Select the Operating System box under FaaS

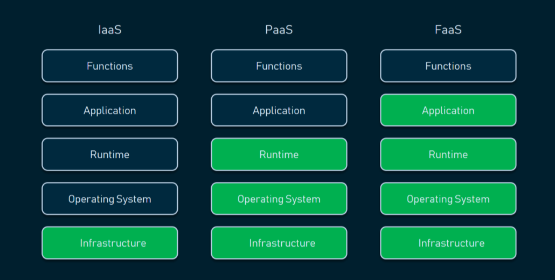(448, 199)
